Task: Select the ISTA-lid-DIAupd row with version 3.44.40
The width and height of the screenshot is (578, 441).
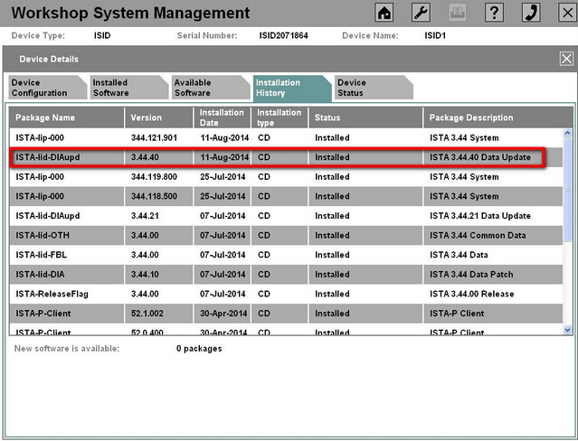Action: point(286,157)
